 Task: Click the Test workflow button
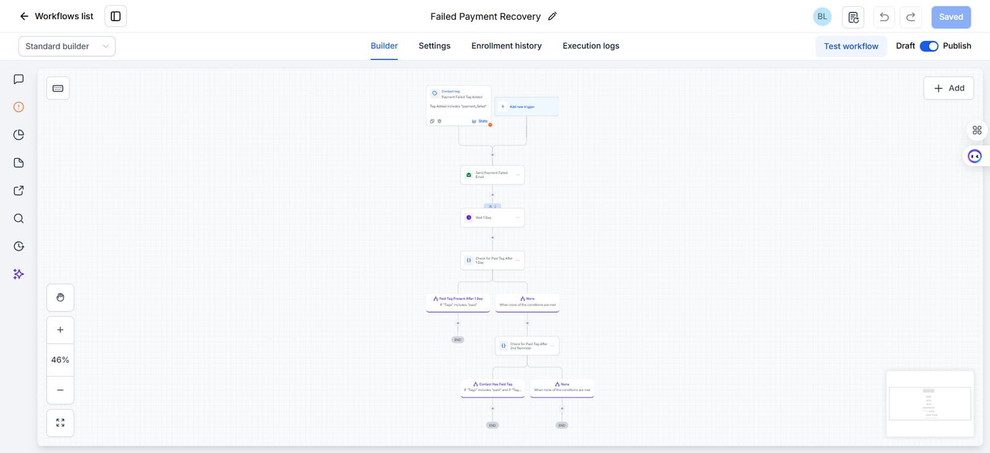(851, 46)
